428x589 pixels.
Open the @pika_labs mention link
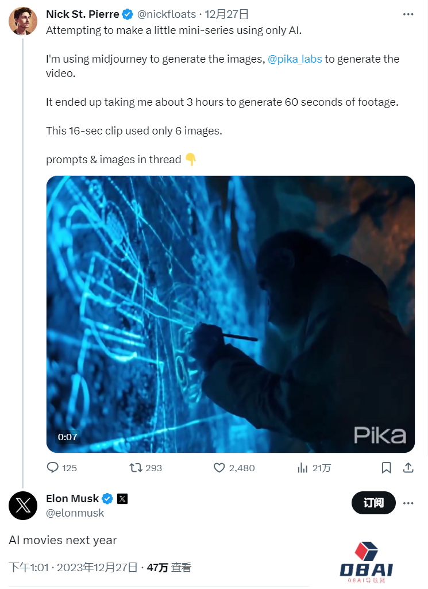[x=295, y=59]
